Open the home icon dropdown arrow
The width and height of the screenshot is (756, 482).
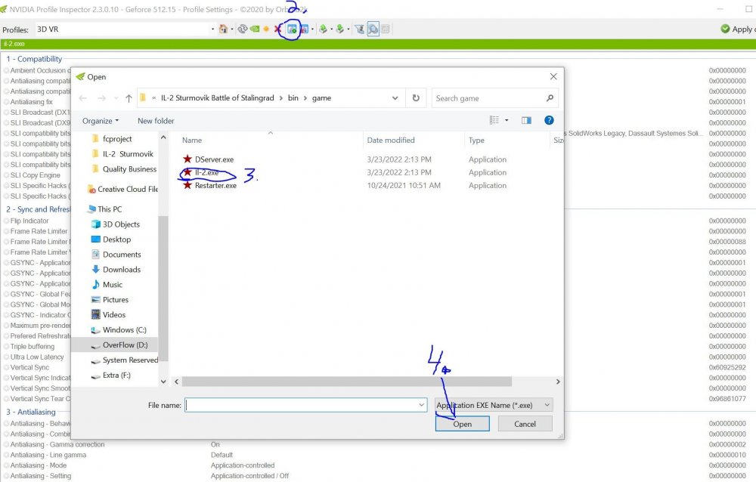[232, 29]
